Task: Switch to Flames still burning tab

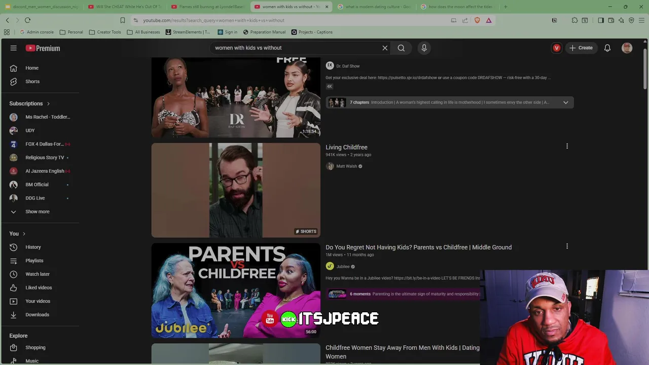Action: (208, 7)
